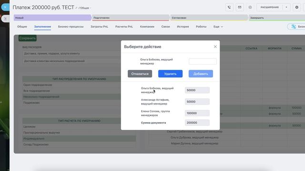Viewport: 305px width, 171px height.
Task: Open the Расчеты PnL tab
Action: point(124,27)
